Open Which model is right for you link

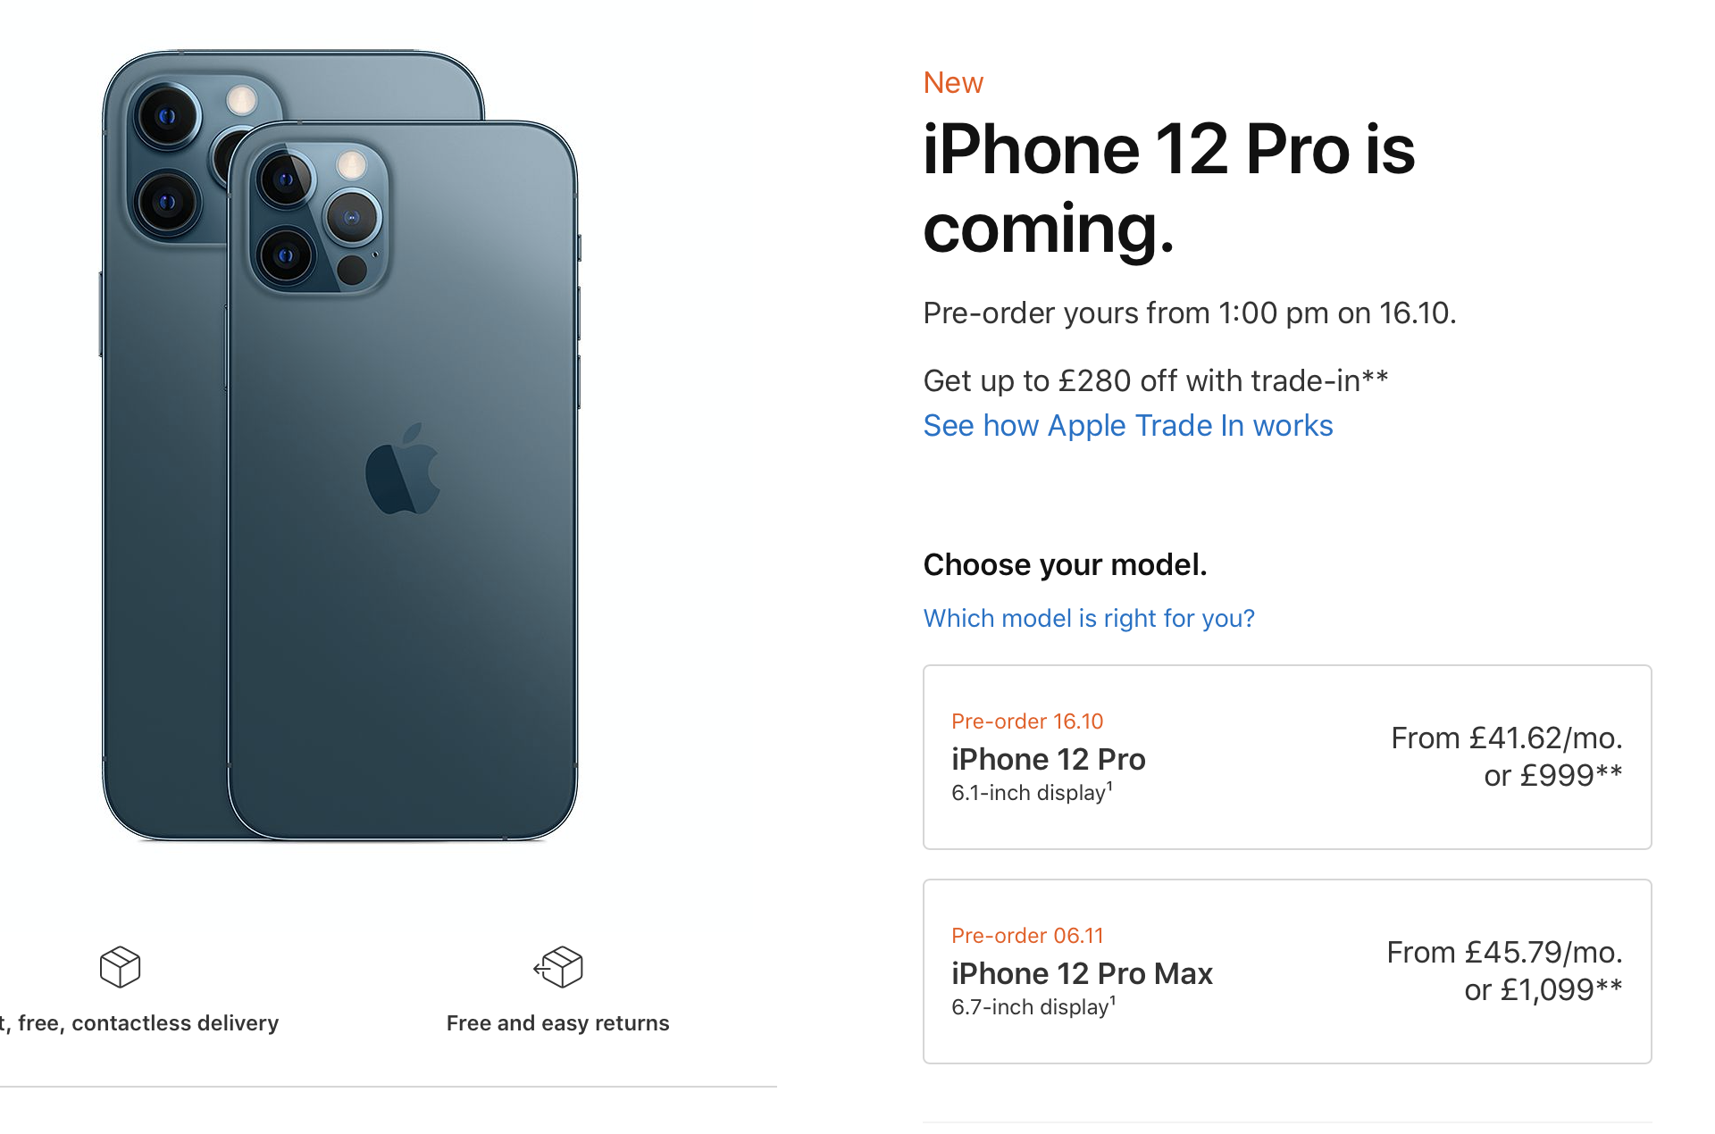coord(1089,618)
